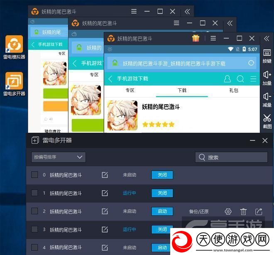The image size is (274, 255).
Task: Click the 5:07 clock in Android status bar
Action: coord(252,49)
